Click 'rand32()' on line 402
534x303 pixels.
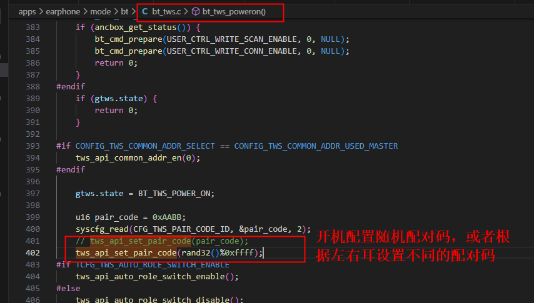point(201,253)
